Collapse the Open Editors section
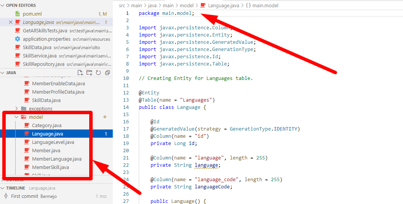Viewport: 403px width, 204px height. point(3,5)
